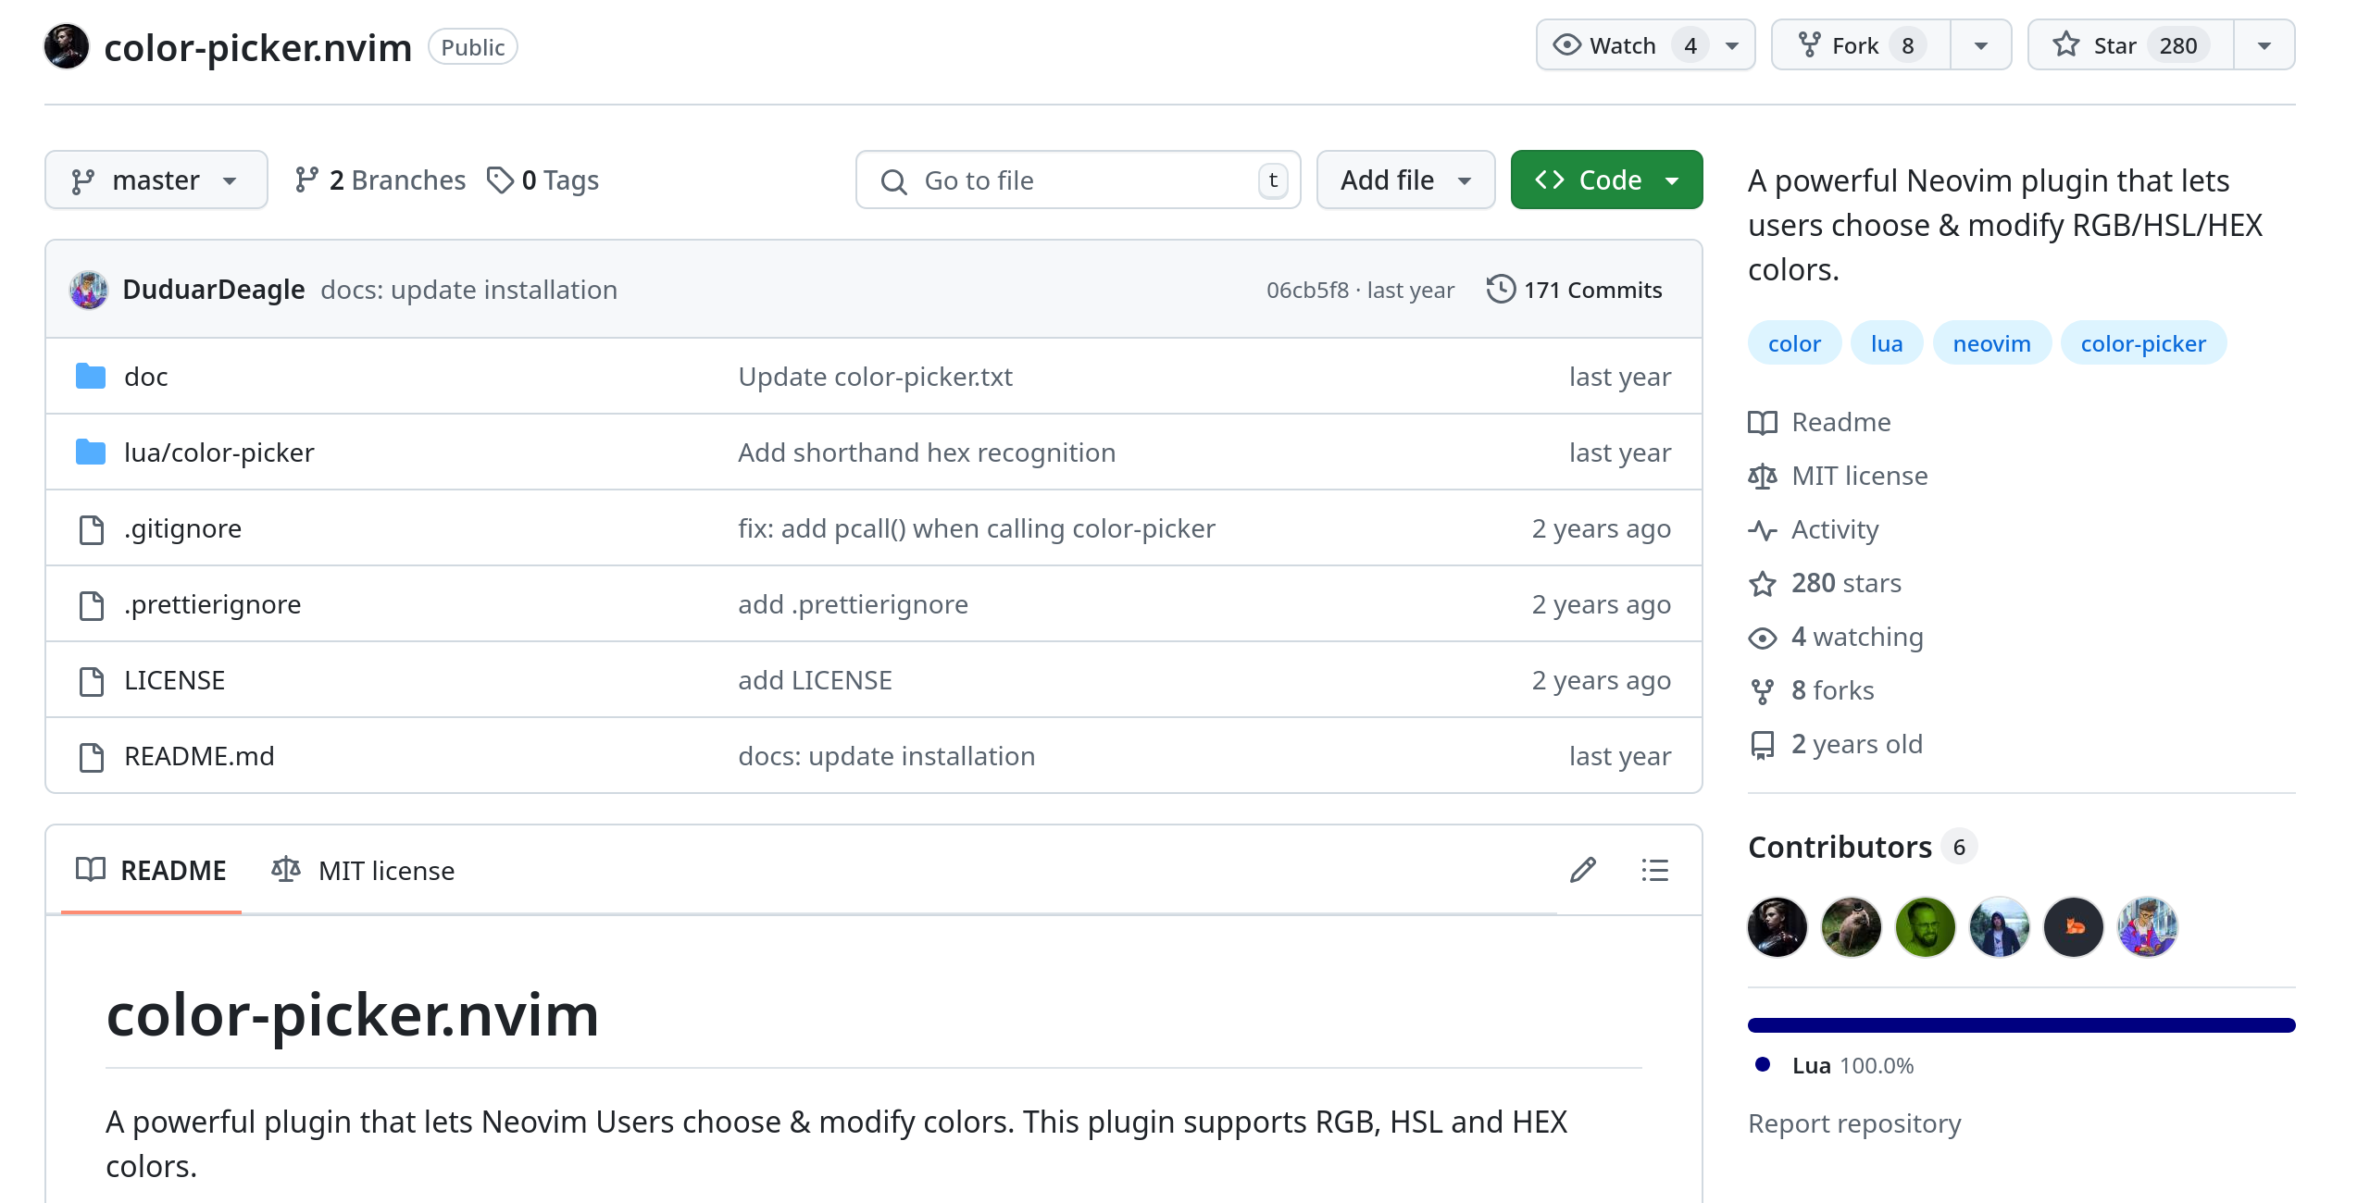This screenshot has height=1203, width=2370.
Task: Click the README.md file icon
Action: point(91,757)
